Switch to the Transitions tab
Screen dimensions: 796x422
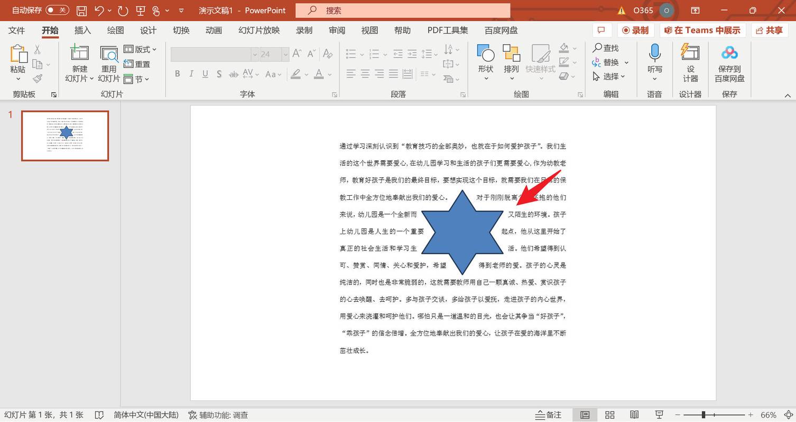click(181, 30)
